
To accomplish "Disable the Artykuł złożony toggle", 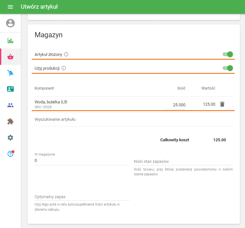I will (228, 54).
